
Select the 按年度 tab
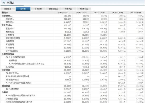tap(23, 9)
